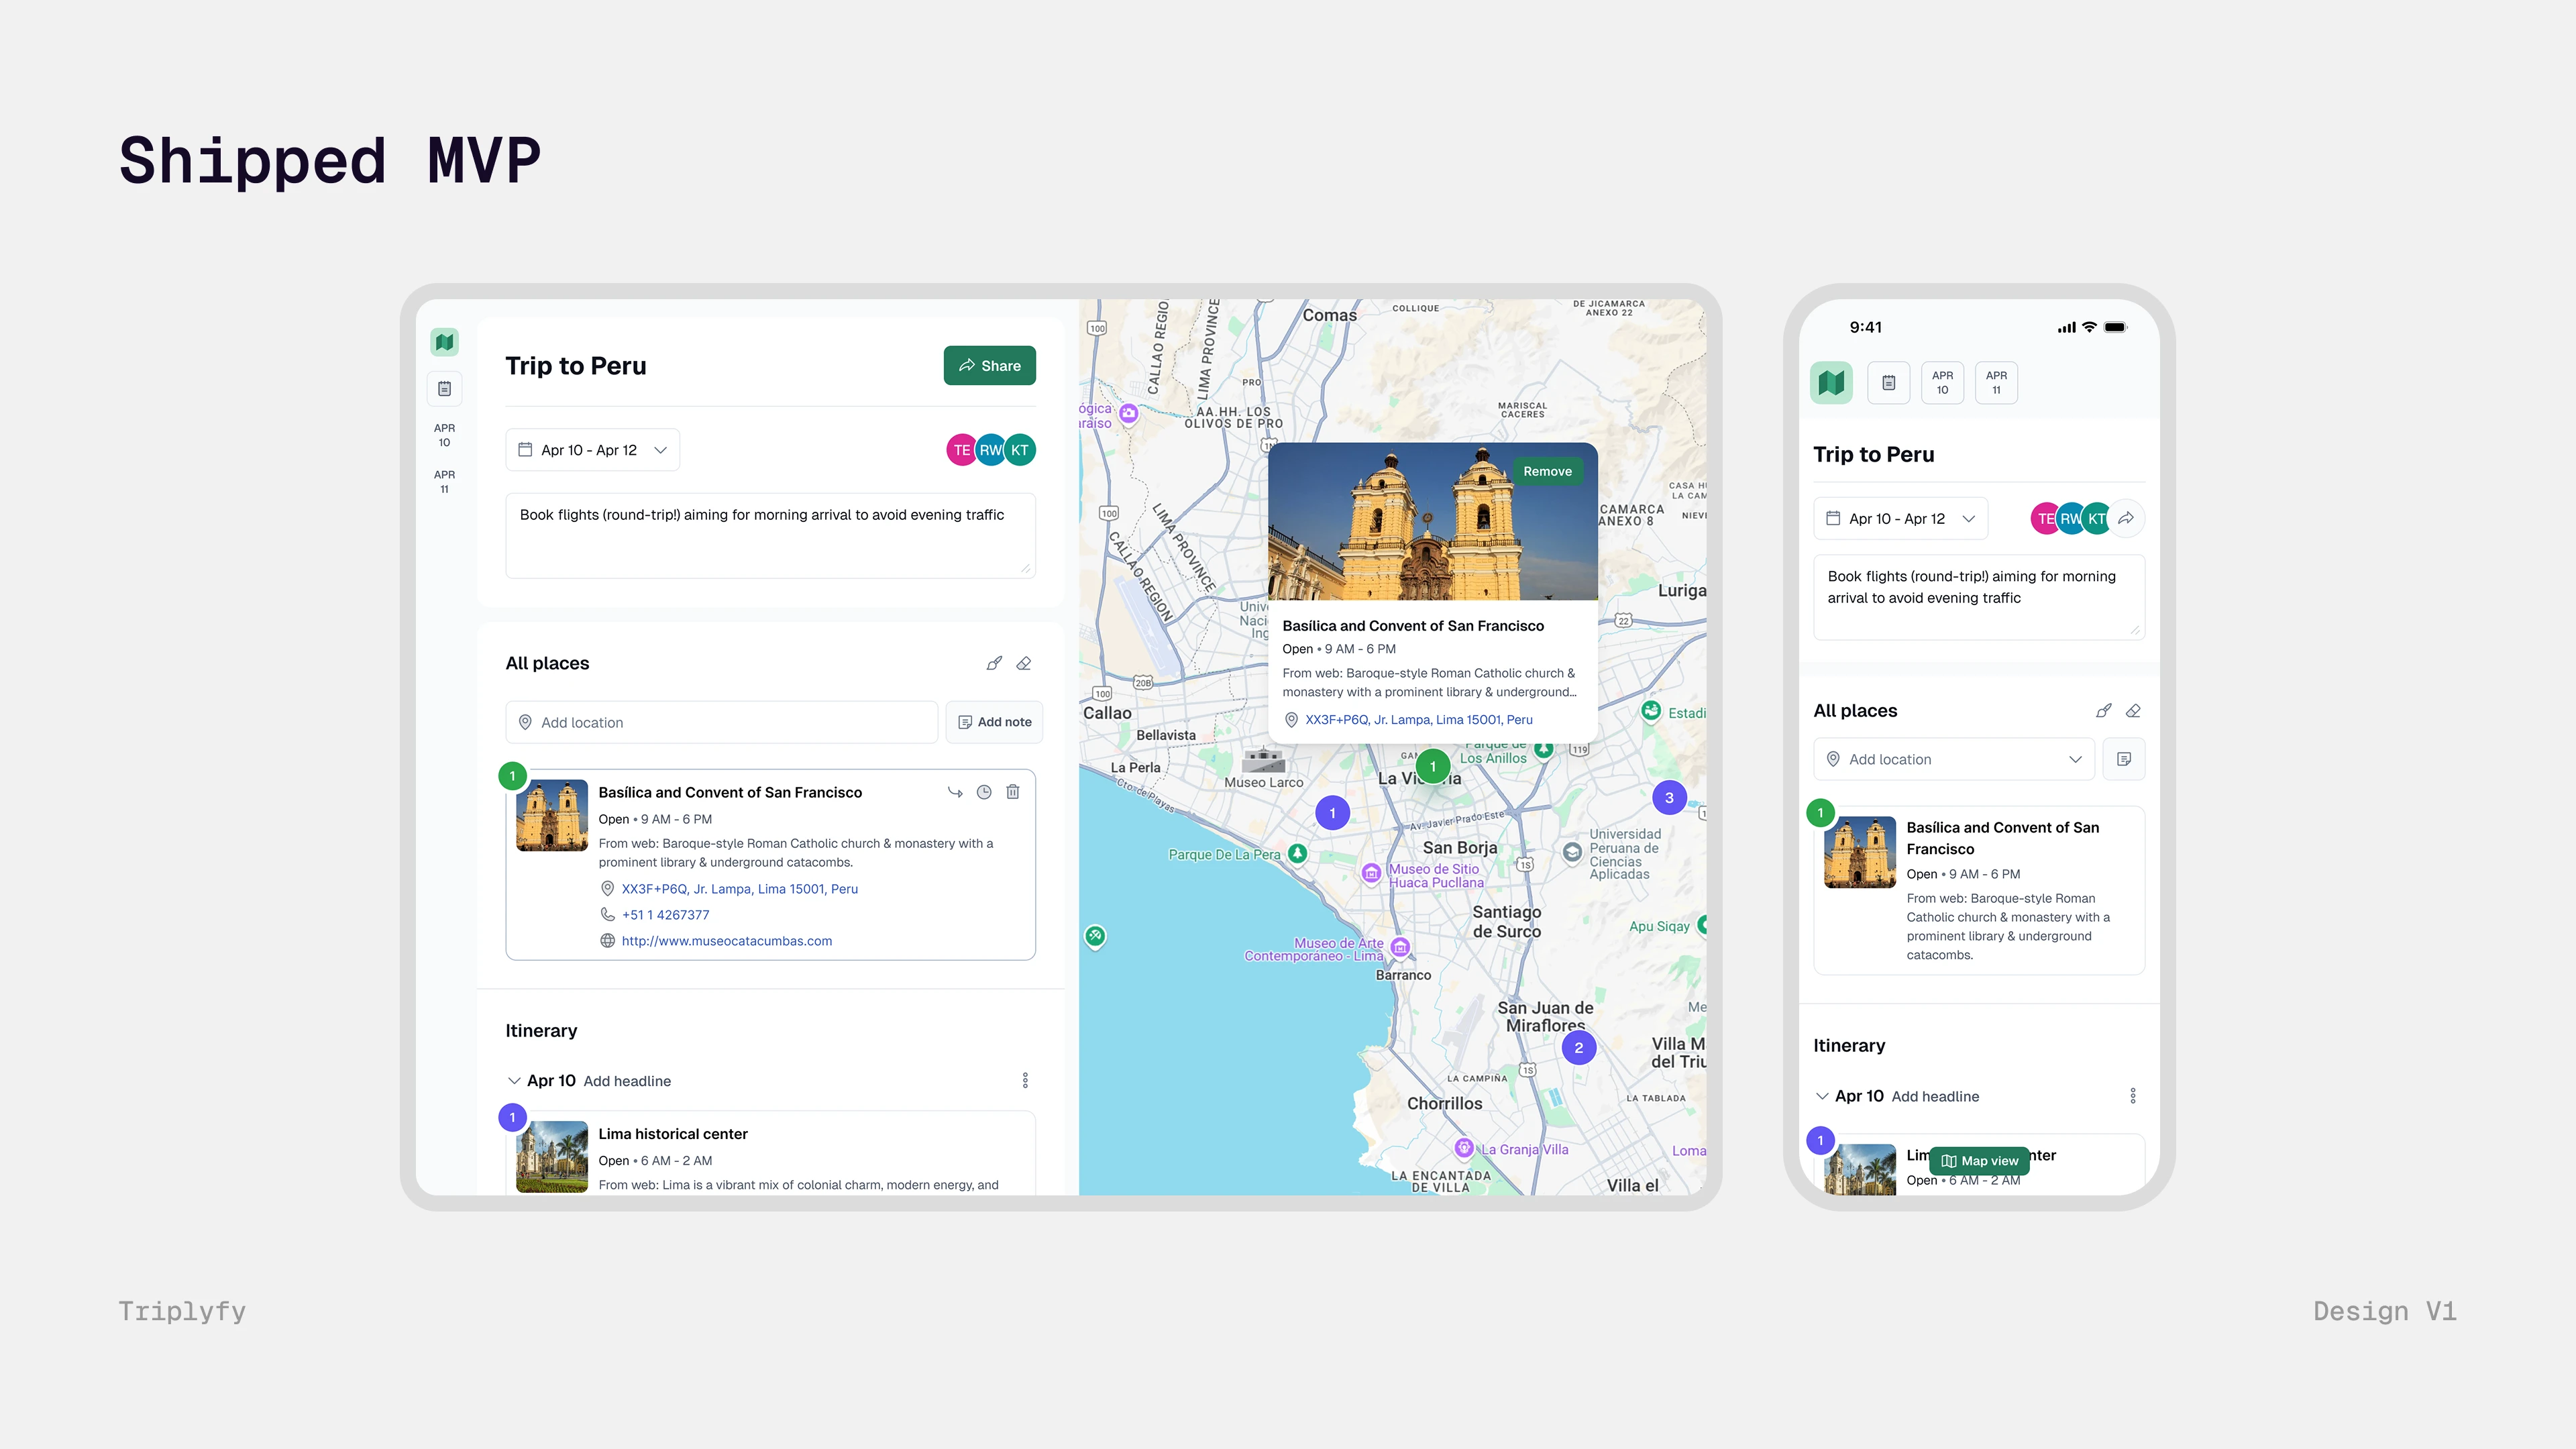Delete Basílica place with the trash icon
2576x1449 pixels.
pyautogui.click(x=1013, y=792)
